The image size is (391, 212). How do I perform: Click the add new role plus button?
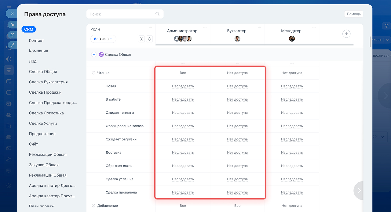346,34
